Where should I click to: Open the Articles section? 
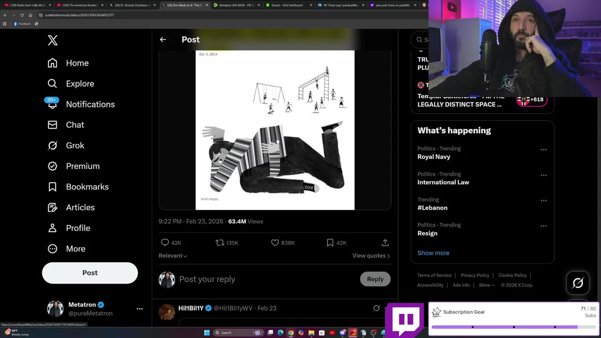[x=71, y=207]
